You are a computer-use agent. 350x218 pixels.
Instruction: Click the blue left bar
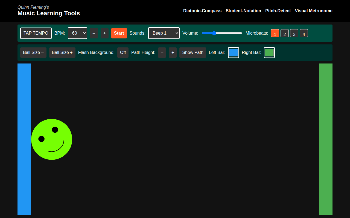pyautogui.click(x=24, y=139)
